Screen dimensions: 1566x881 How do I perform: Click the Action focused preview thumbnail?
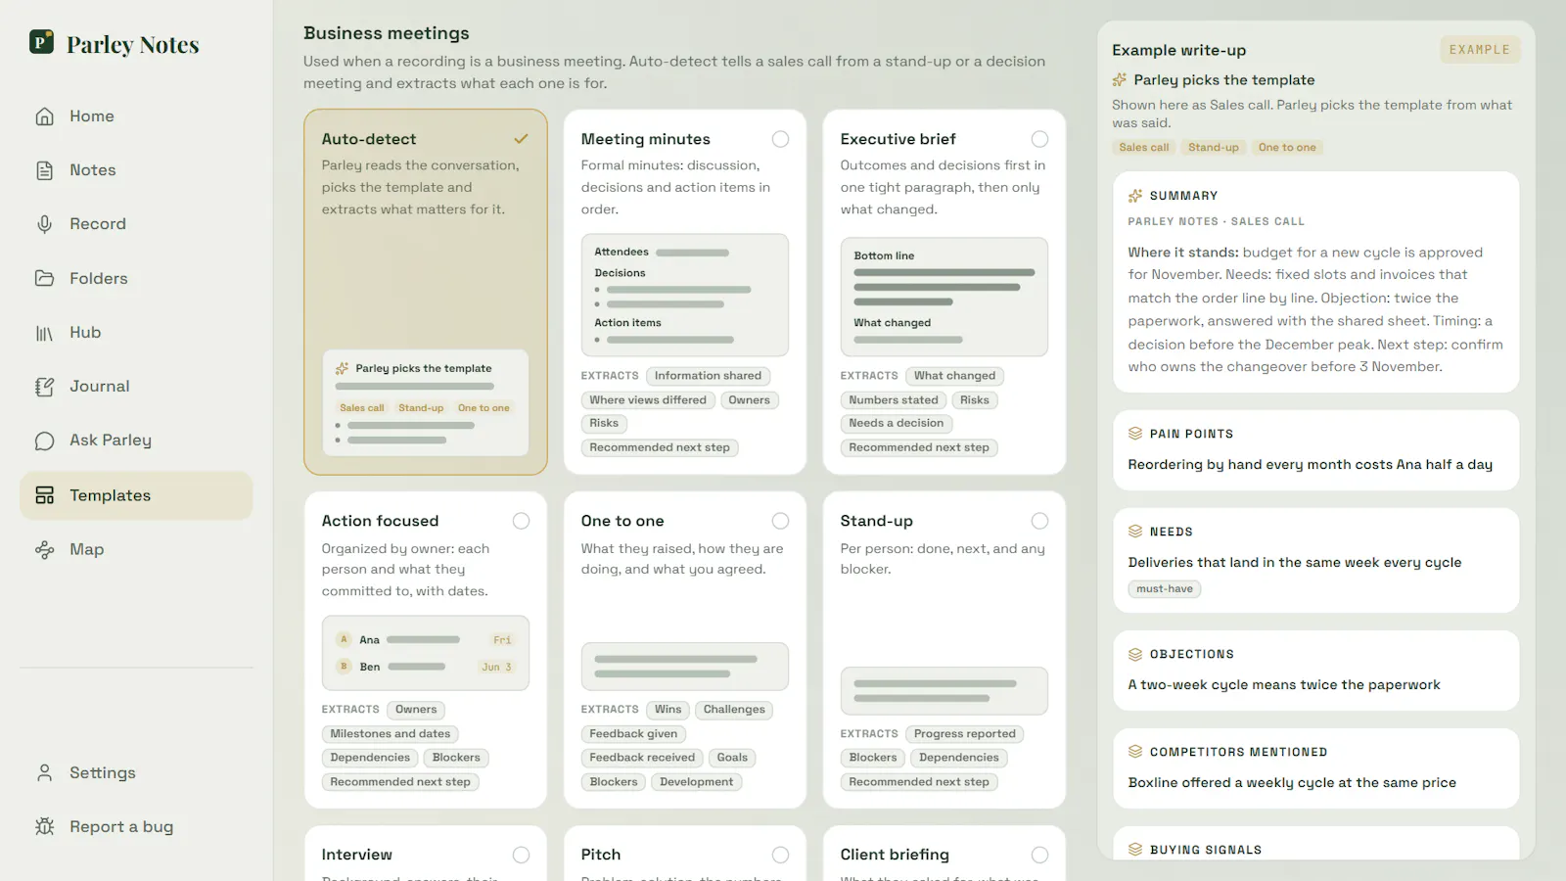click(x=426, y=653)
